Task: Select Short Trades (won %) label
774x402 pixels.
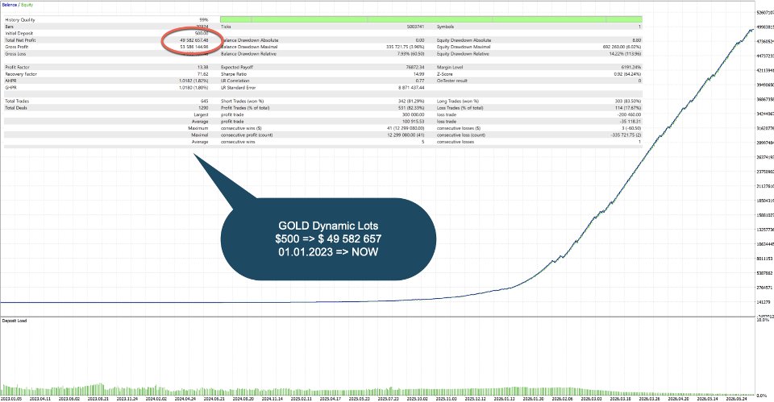Action: pyautogui.click(x=244, y=102)
